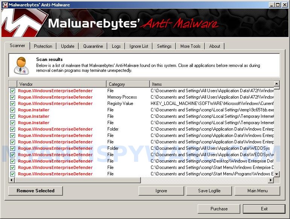Uncheck the second Rogue.Installer row checkbox

tap(12, 116)
